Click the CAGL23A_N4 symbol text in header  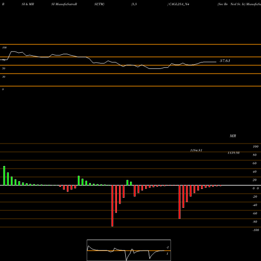tap(179, 4)
